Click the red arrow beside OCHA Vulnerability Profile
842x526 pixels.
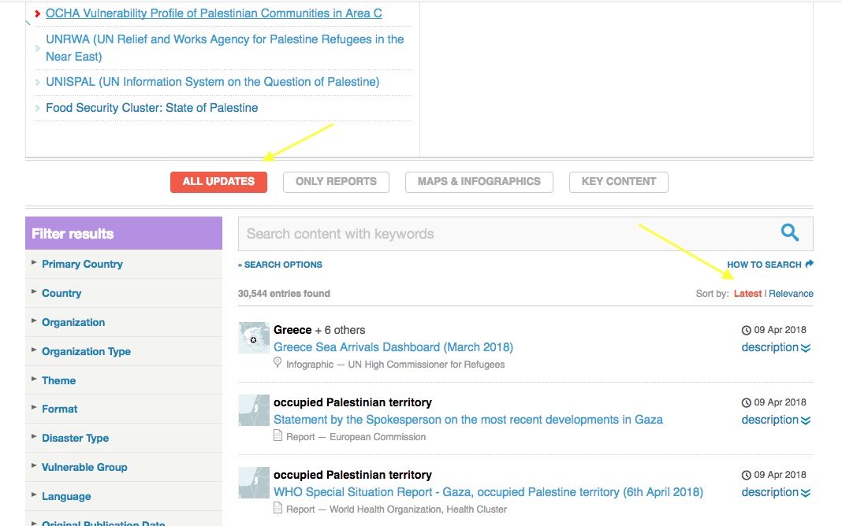coord(38,14)
